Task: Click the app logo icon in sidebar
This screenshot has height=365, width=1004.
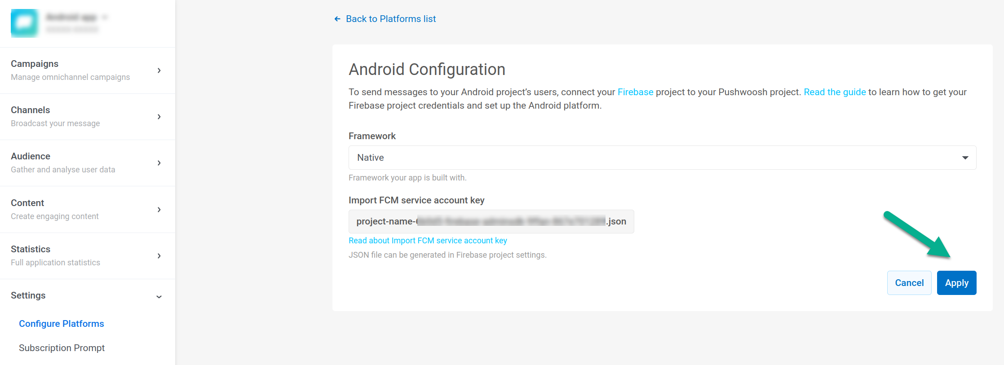Action: [x=25, y=23]
